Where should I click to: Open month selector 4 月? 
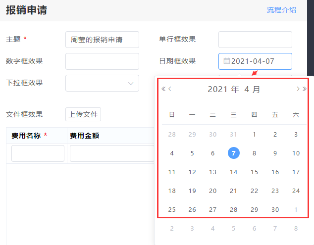[x=252, y=90]
